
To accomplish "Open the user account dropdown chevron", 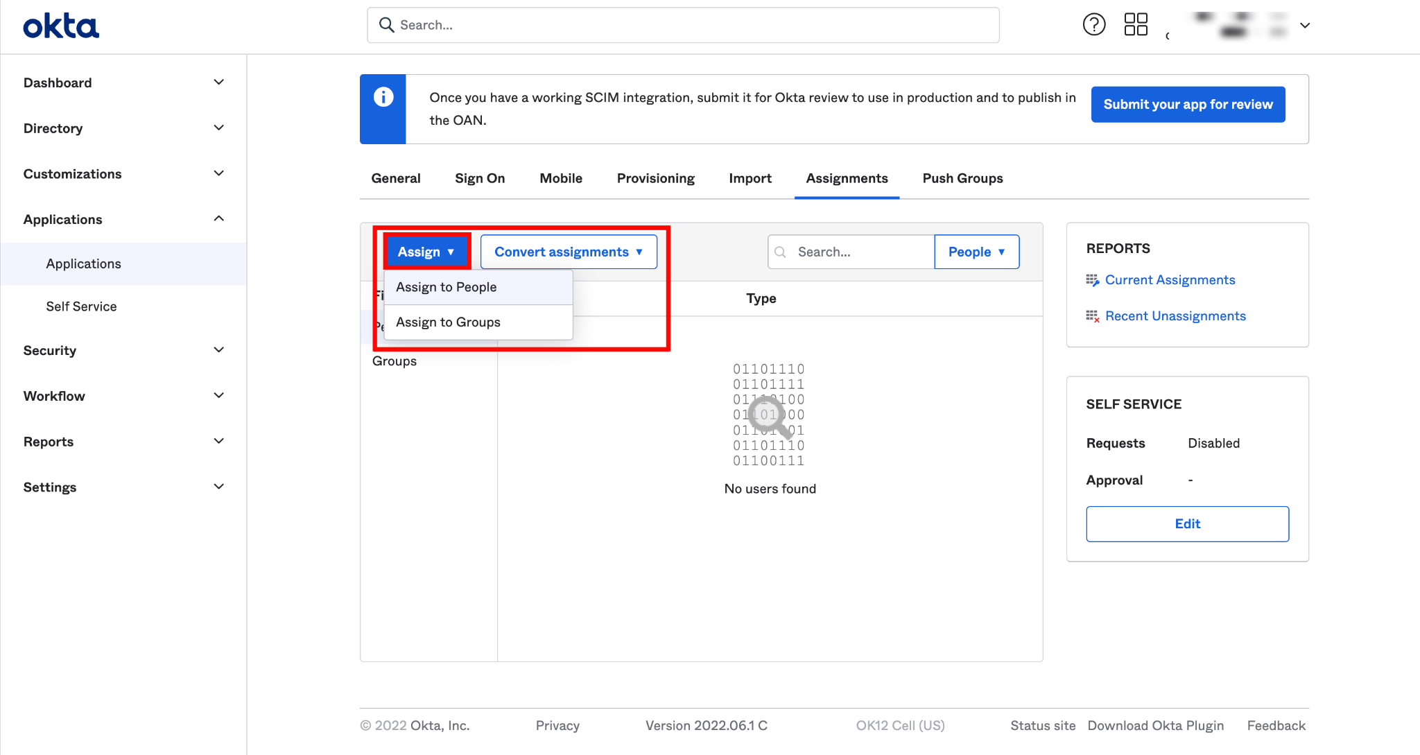I will coord(1305,26).
